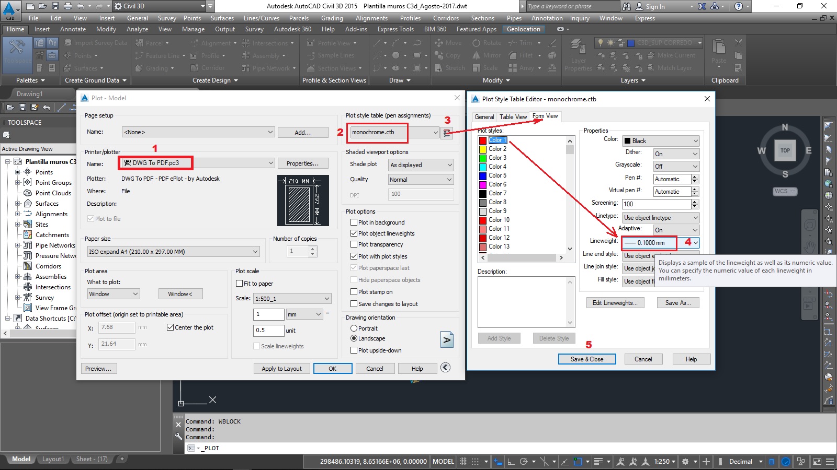Open the Scale 1:500_1 dropdown
837x470 pixels.
click(x=292, y=299)
